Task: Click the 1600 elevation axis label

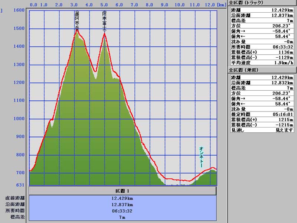Action: click(19, 11)
